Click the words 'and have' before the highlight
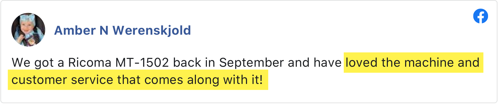Image resolution: width=498 pixels, height=104 pixels. click(x=315, y=63)
